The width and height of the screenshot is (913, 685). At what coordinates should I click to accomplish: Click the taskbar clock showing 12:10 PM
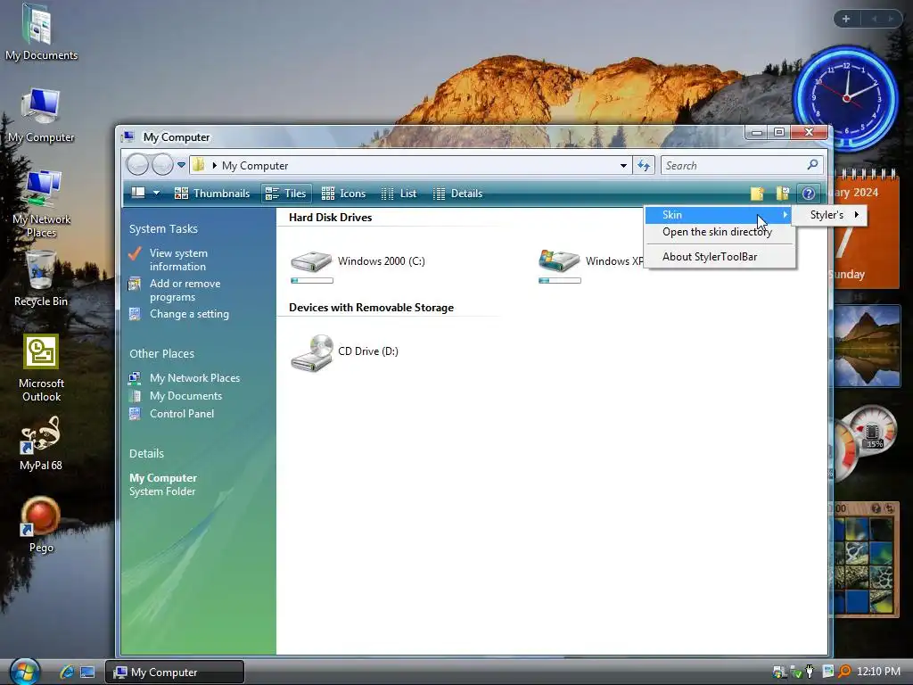(878, 672)
